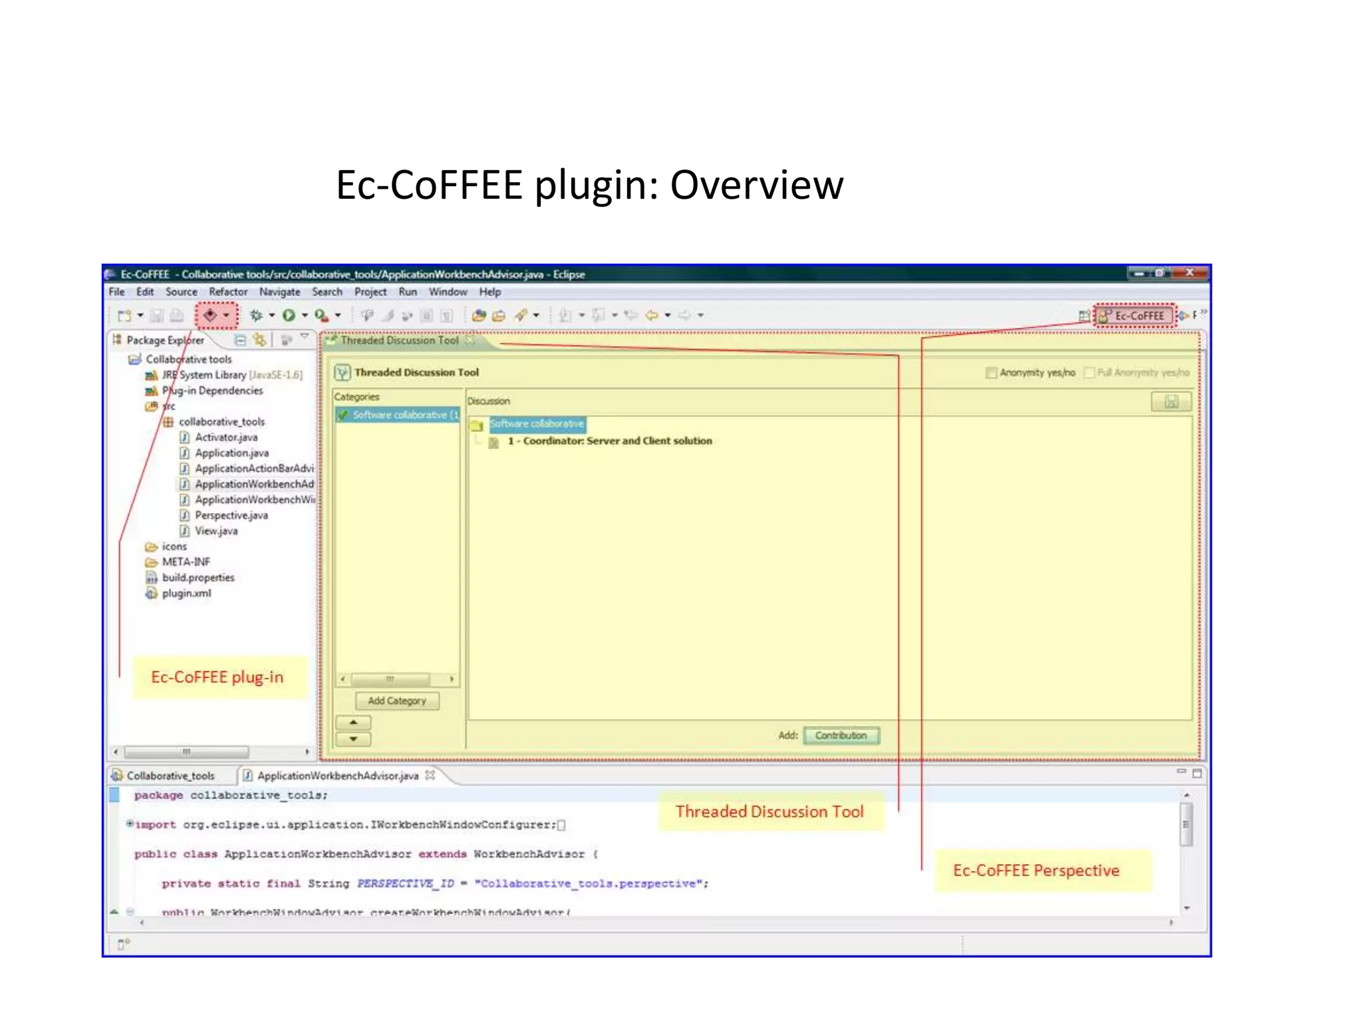This screenshot has width=1362, height=1021.
Task: Click the New file wizard icon
Action: click(x=124, y=315)
